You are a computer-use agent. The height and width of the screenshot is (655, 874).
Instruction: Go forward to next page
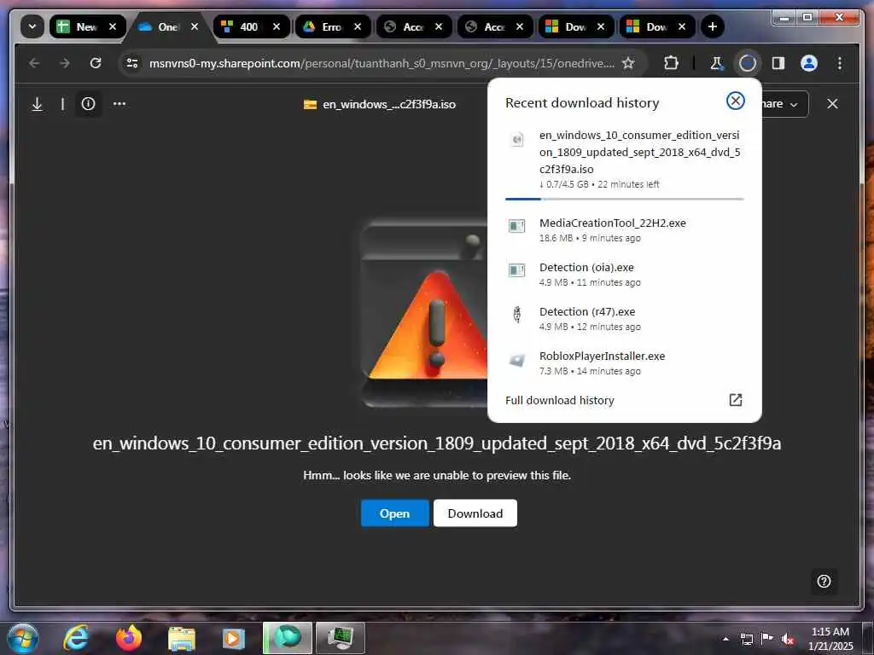pos(65,63)
